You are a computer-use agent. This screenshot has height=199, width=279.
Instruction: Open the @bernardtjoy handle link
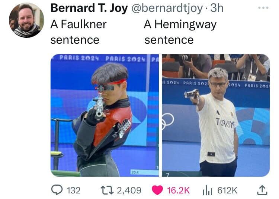[x=167, y=8]
